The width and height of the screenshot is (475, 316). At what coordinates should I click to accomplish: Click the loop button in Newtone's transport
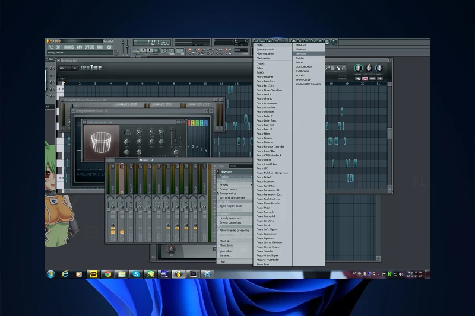(x=62, y=68)
